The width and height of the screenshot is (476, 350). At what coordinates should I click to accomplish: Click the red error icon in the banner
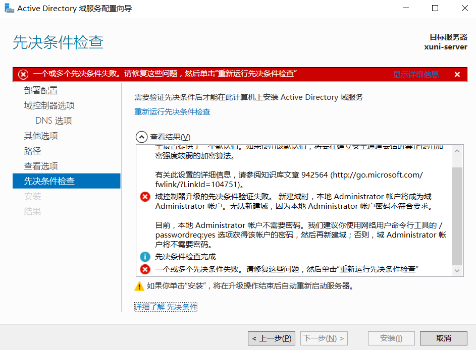(x=23, y=74)
